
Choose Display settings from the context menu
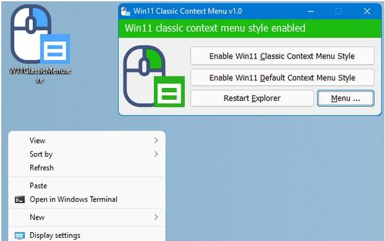click(x=87, y=235)
